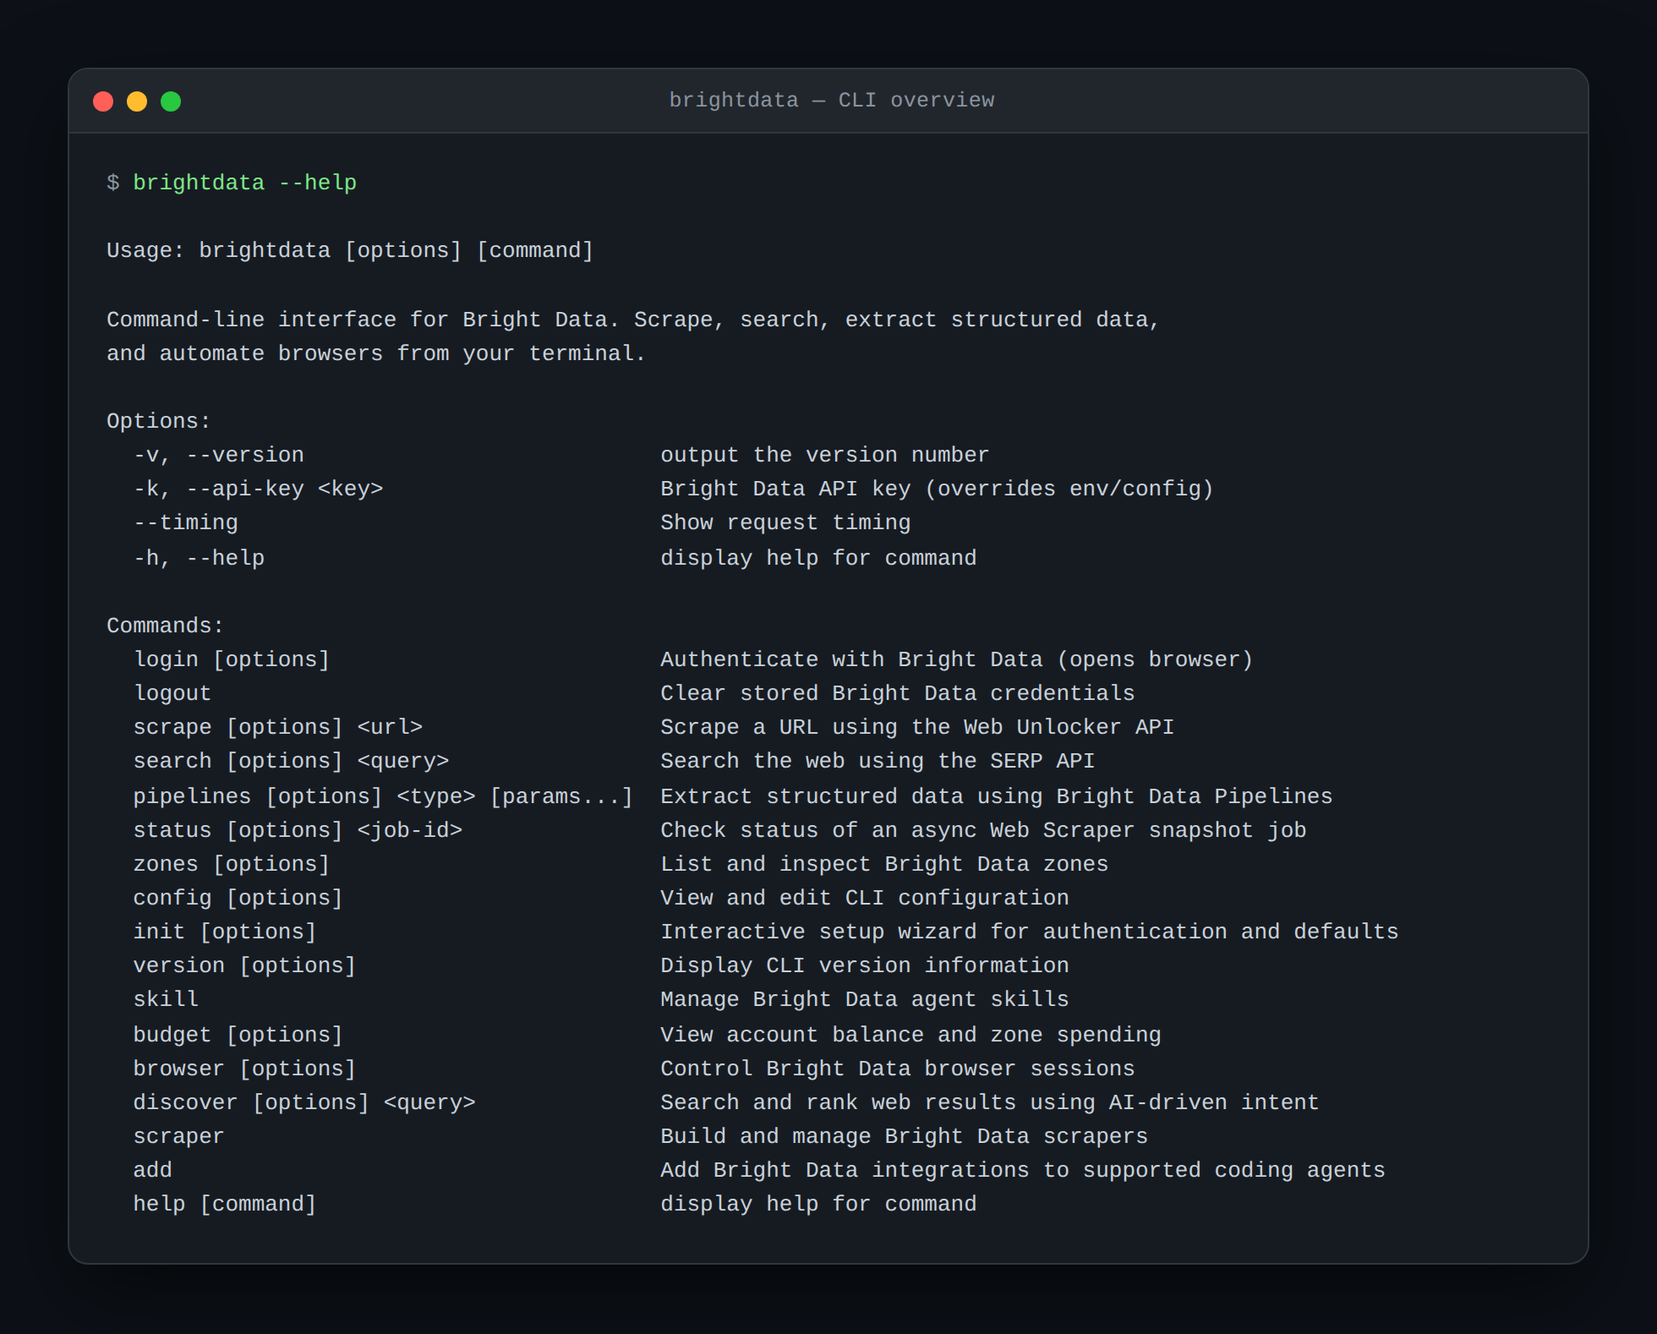Click the '--timing' option
Viewport: 1657px width, 1334px height.
[186, 522]
